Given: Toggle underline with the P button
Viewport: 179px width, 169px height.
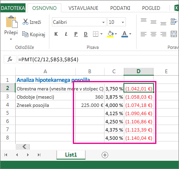Looking at the screenshot, I should [76, 34].
